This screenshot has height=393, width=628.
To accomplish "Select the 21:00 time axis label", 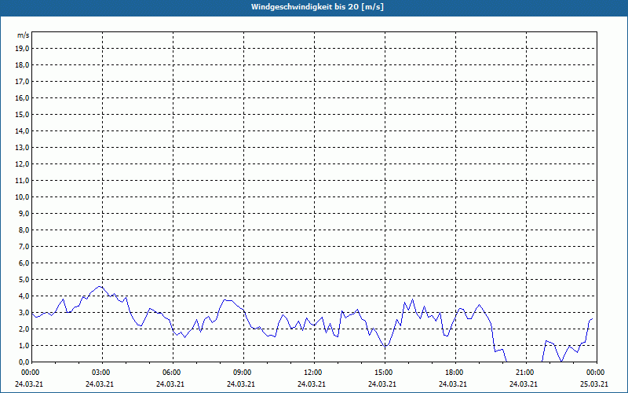I will (x=524, y=372).
